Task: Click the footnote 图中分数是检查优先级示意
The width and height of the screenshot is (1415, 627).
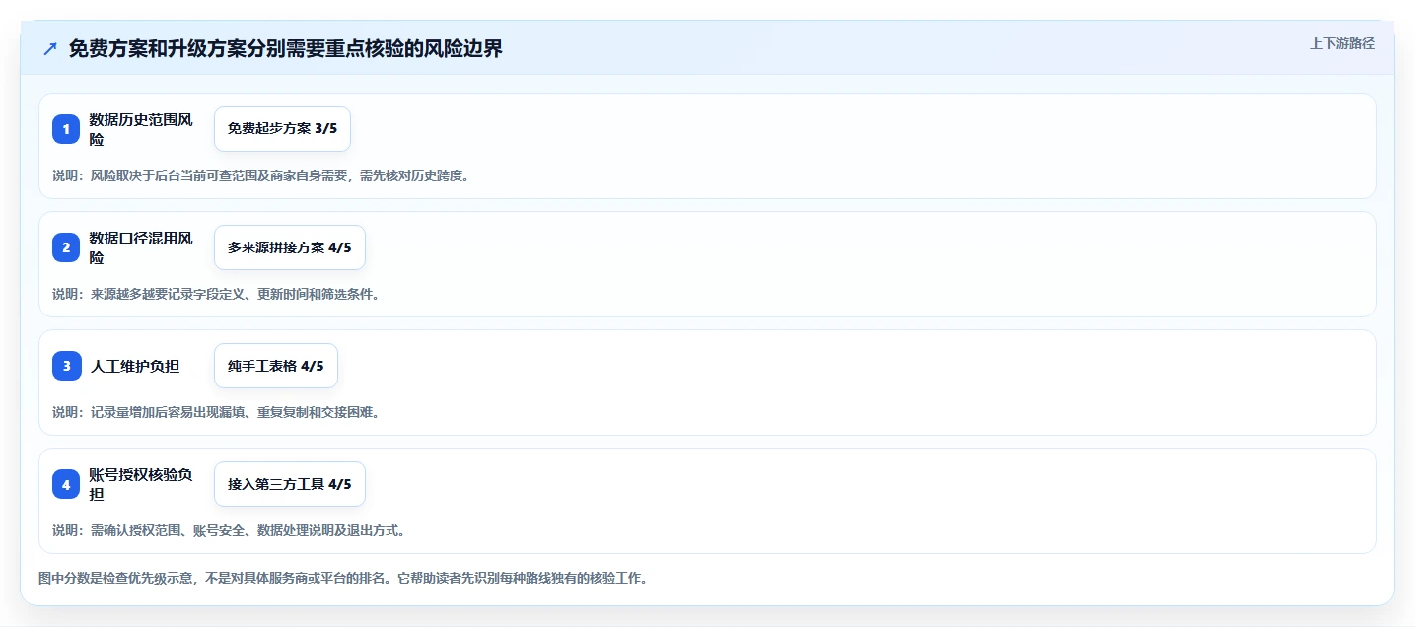Action: 343,578
